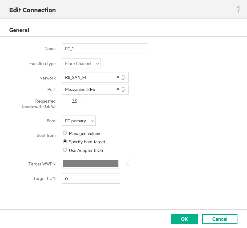The width and height of the screenshot is (247, 228).
Task: Confirm changes with the OK button
Action: [x=184, y=219]
